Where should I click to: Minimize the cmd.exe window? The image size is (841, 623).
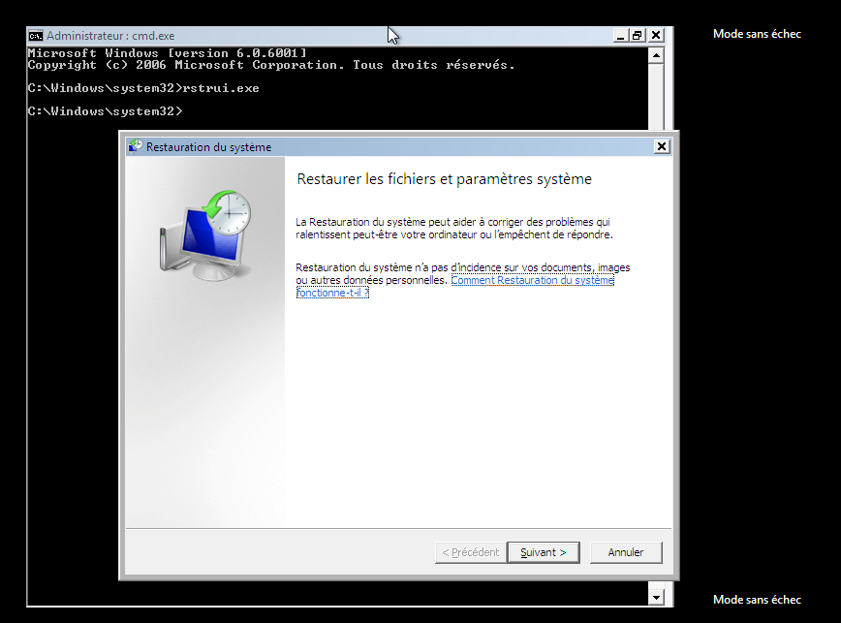[x=620, y=36]
